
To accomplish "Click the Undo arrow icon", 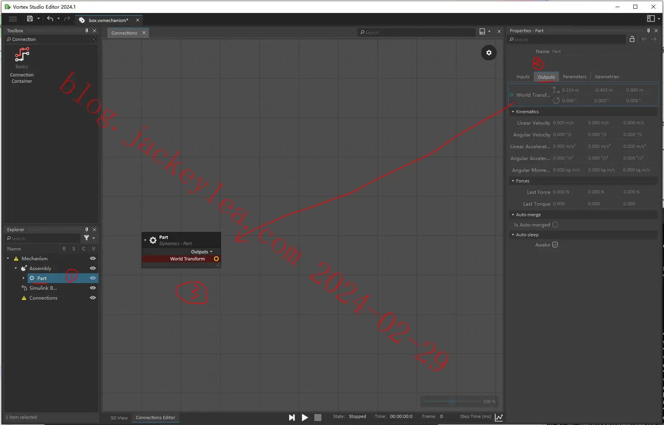I will coord(50,18).
